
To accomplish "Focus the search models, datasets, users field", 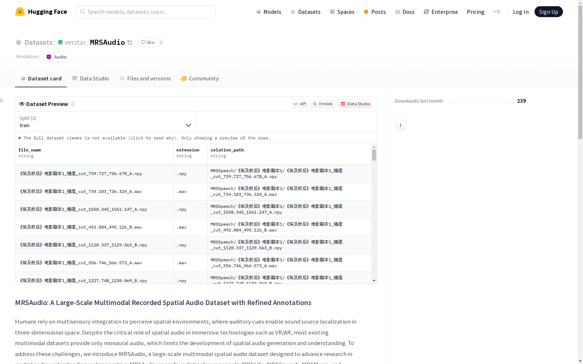I will [x=146, y=12].
